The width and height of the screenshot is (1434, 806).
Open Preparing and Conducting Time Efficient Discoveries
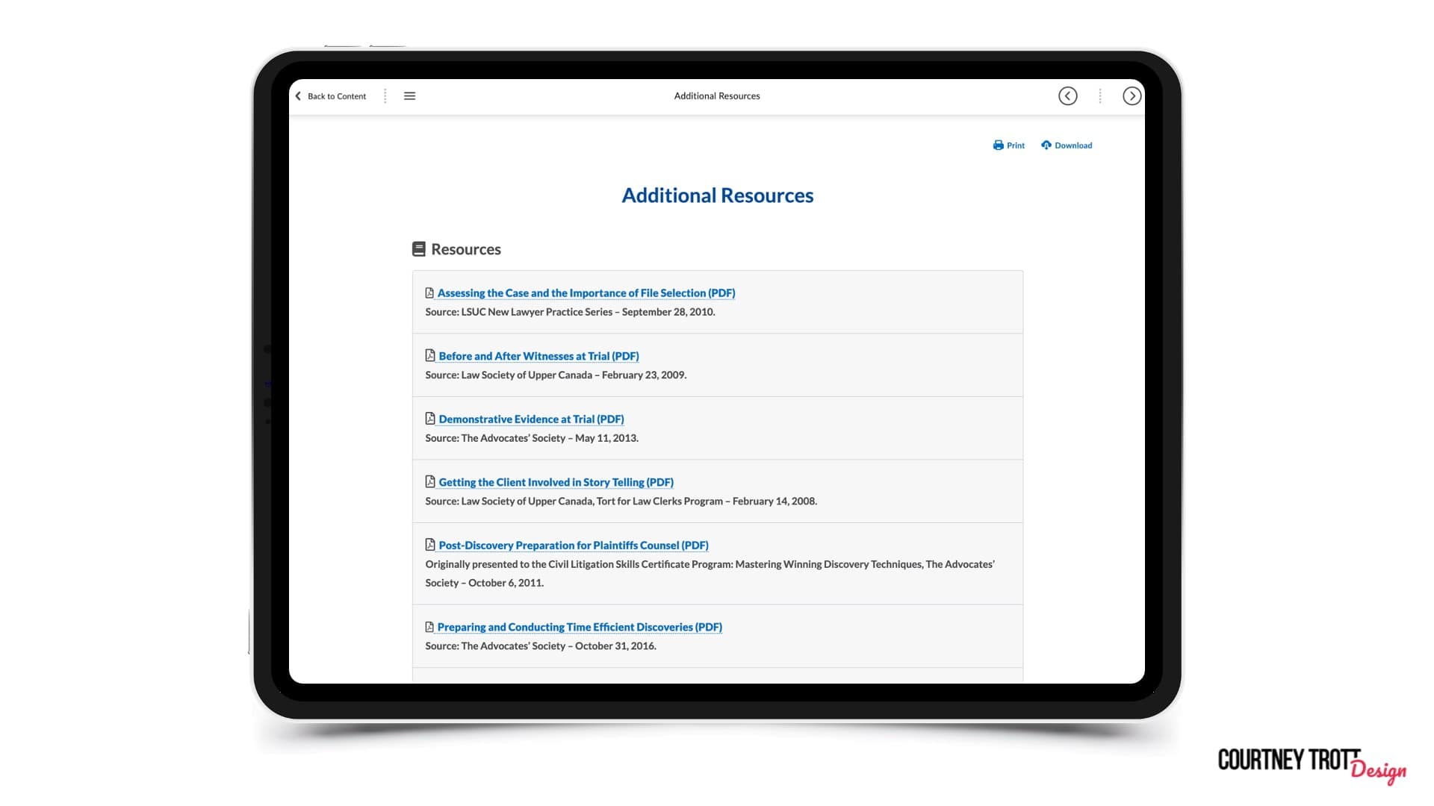tap(580, 628)
